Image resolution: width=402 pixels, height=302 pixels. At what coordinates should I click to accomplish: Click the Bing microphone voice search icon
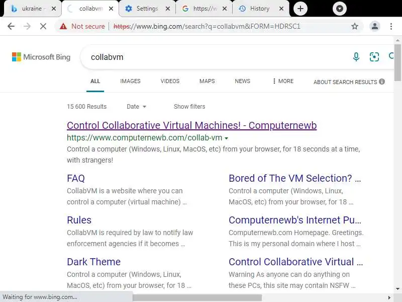356,57
